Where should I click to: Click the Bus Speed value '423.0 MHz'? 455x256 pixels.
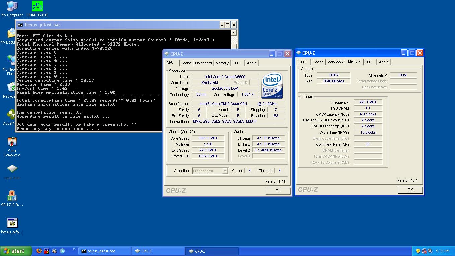tap(208, 150)
